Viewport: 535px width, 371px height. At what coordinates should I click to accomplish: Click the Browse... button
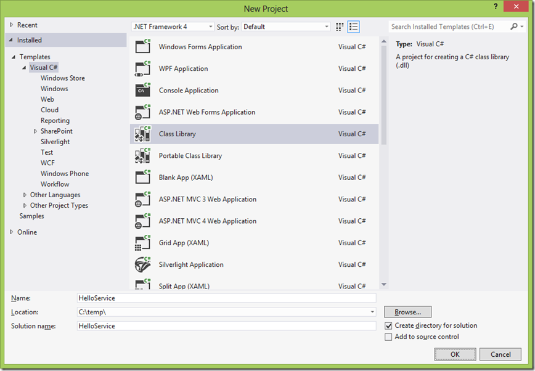pos(408,312)
